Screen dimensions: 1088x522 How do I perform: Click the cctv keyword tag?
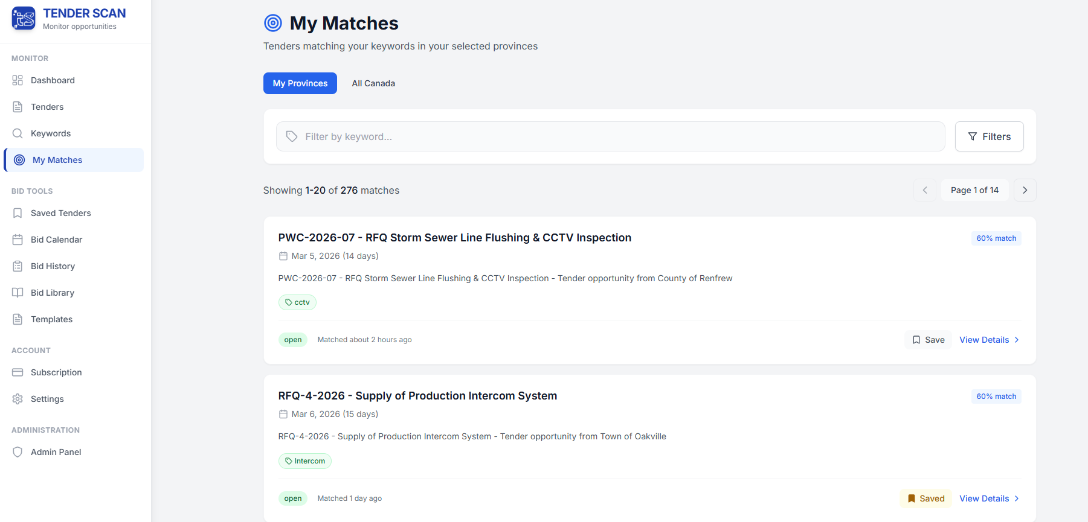[297, 302]
